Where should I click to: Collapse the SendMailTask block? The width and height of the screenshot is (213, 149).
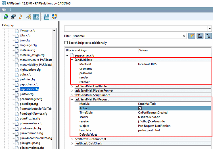(72, 60)
